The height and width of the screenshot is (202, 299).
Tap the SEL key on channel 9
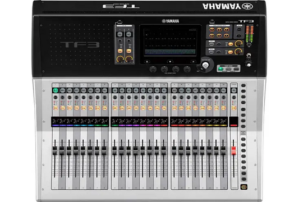point(115,90)
